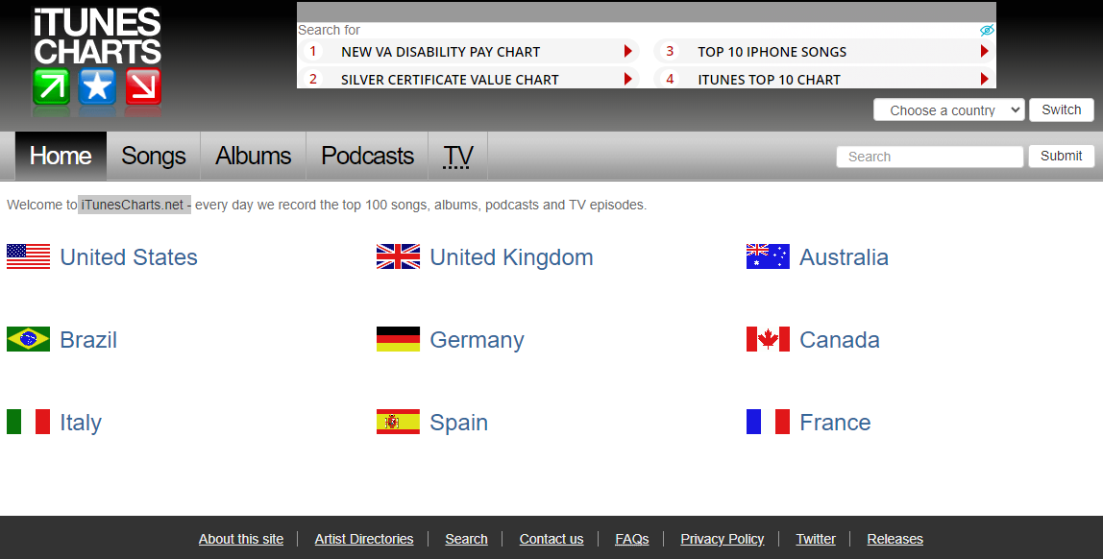1103x559 pixels.
Task: Click the Italy flag icon
Action: [x=28, y=422]
